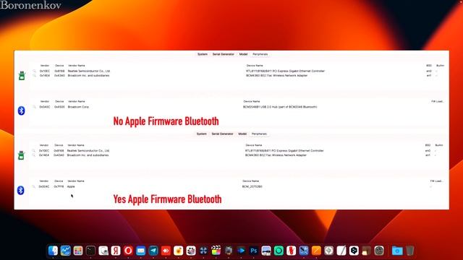Click the FW Load header in the Apple table

click(x=436, y=181)
